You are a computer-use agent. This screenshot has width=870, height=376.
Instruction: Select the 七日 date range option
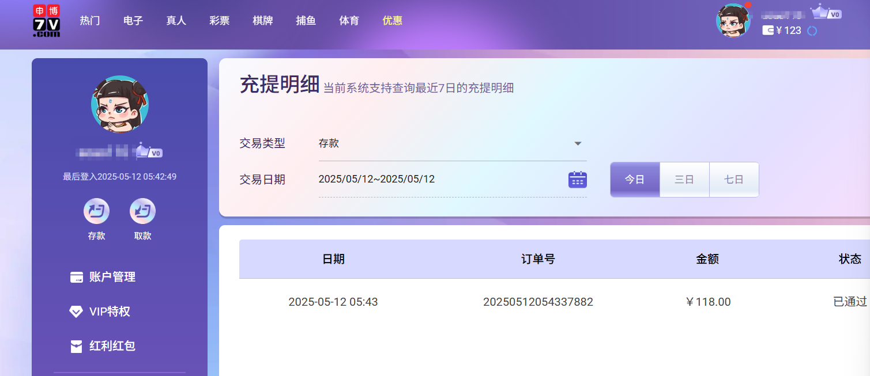point(734,180)
